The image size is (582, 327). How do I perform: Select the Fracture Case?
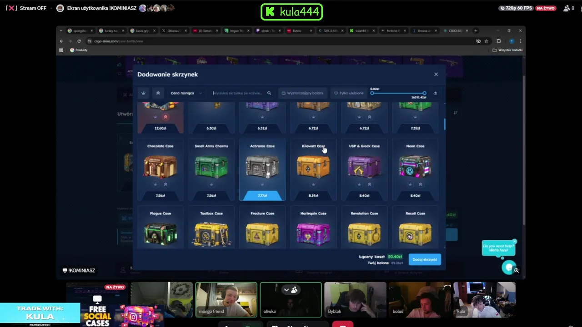(x=262, y=228)
